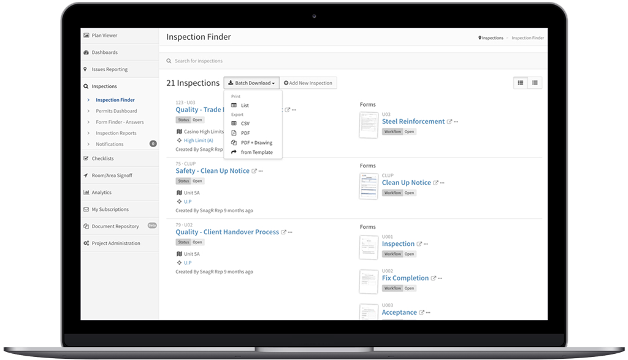Switch to compact list view toggle
The height and width of the screenshot is (360, 628).
535,83
